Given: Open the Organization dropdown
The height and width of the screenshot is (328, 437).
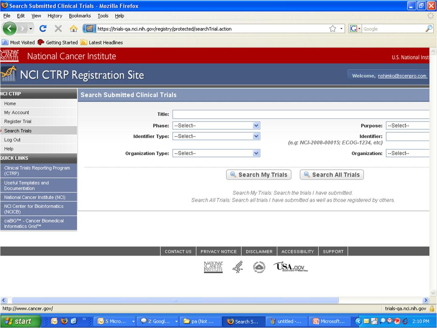Looking at the screenshot, I should pos(407,153).
